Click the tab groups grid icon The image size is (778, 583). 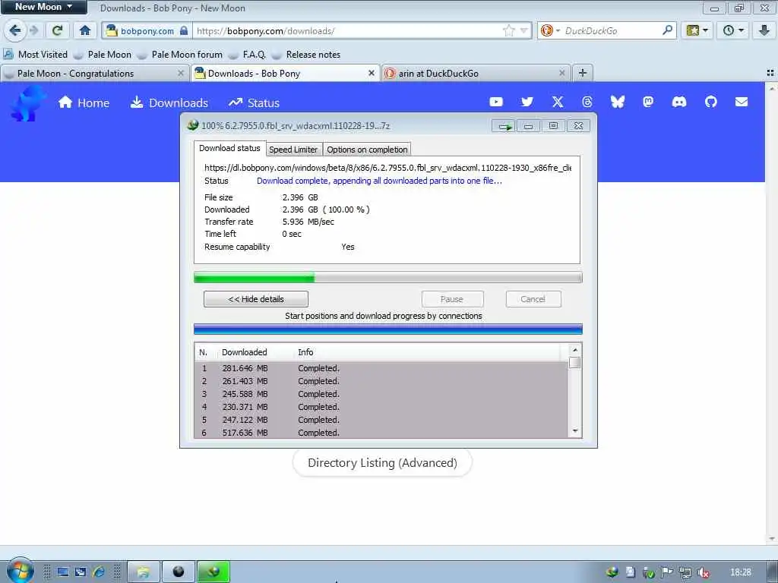coord(770,73)
